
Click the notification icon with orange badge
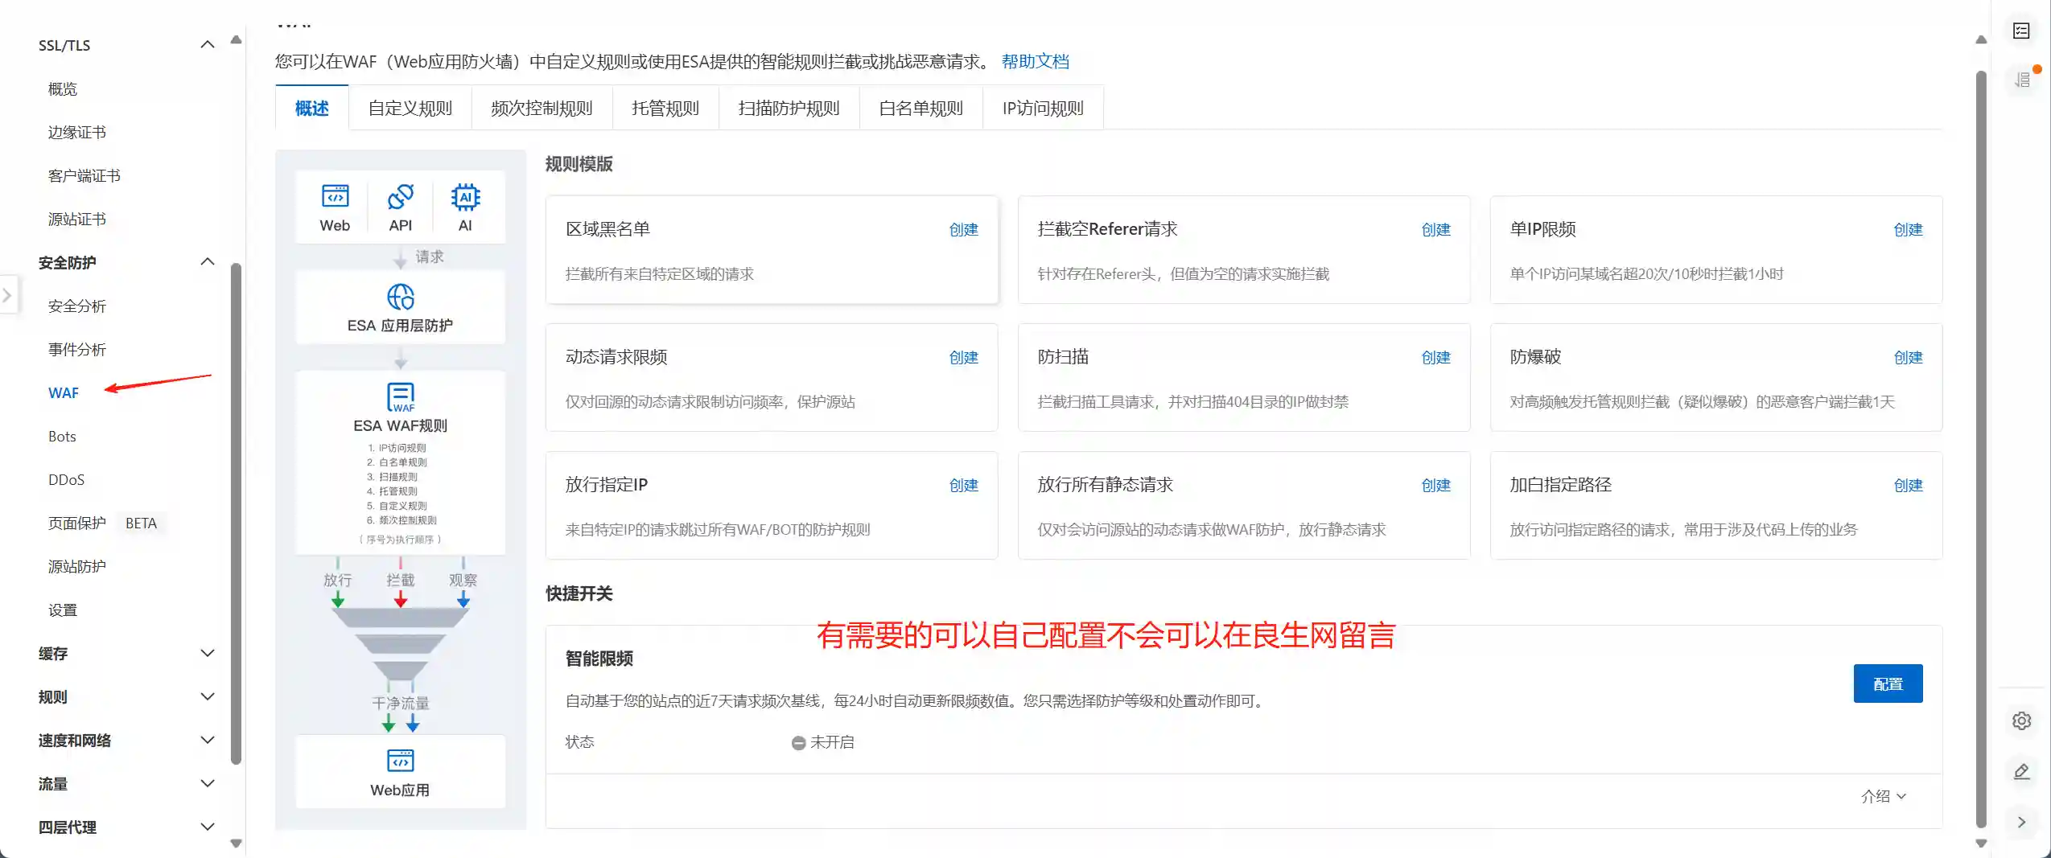pyautogui.click(x=2023, y=78)
